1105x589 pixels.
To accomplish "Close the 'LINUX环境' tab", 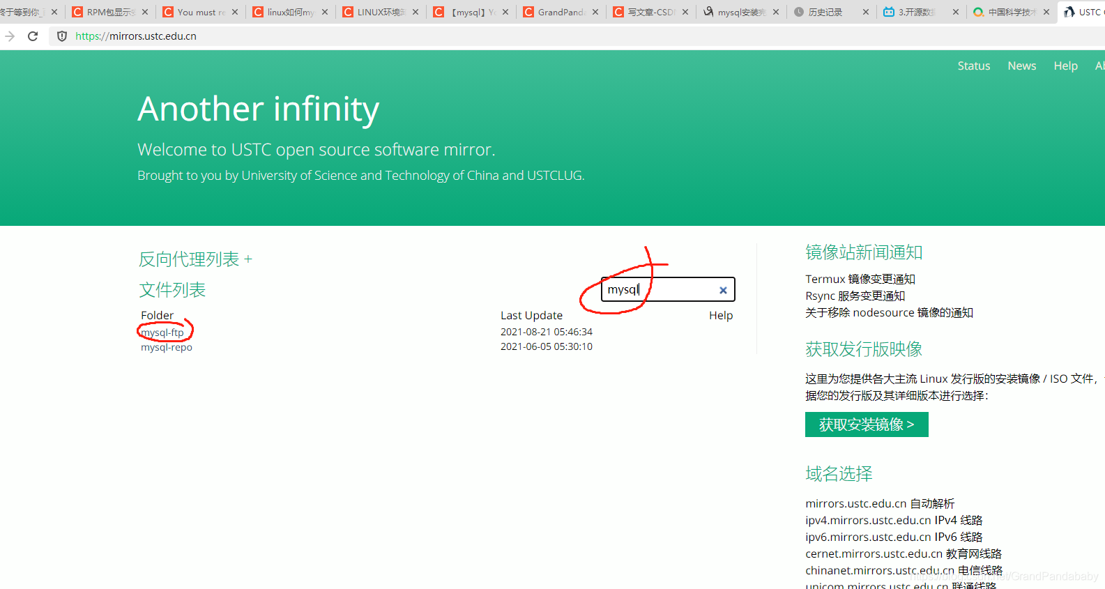I will point(416,12).
